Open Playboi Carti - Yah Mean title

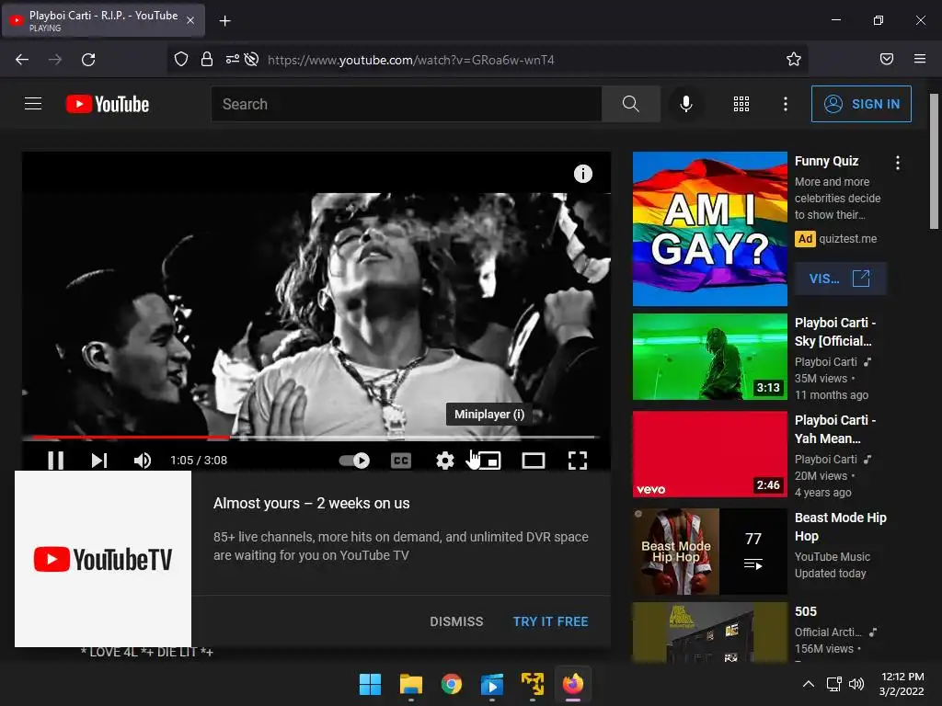[835, 429]
